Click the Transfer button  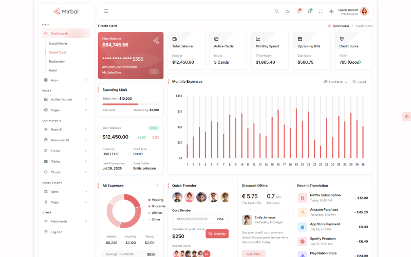[x=217, y=234]
